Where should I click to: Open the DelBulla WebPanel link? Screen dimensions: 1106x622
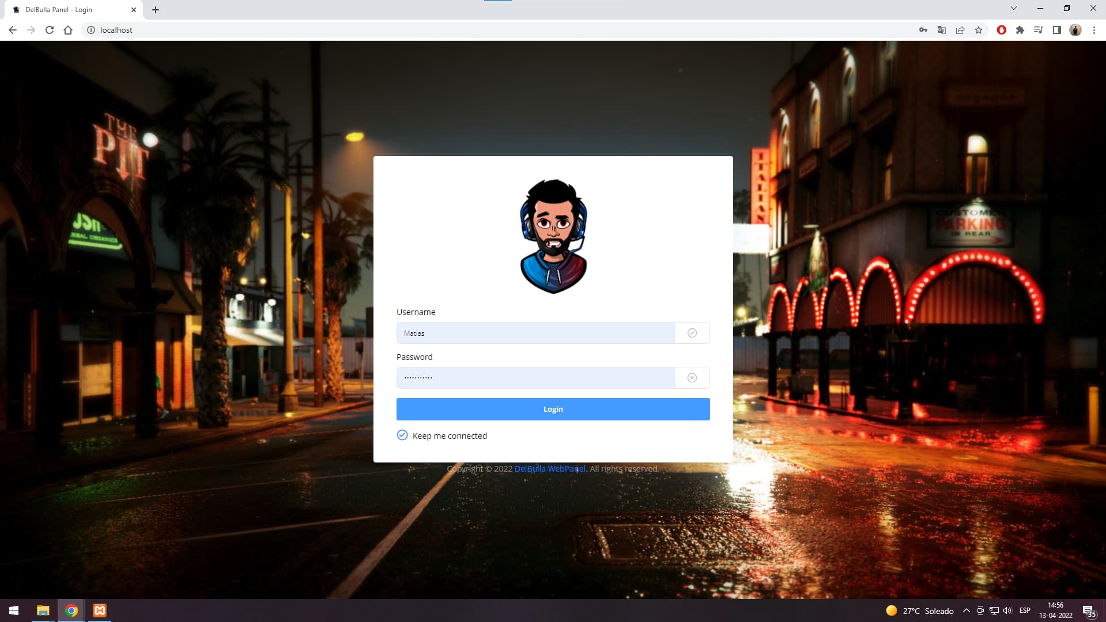tap(550, 469)
